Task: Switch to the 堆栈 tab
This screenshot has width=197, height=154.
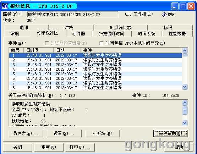Action: pyautogui.click(x=71, y=28)
